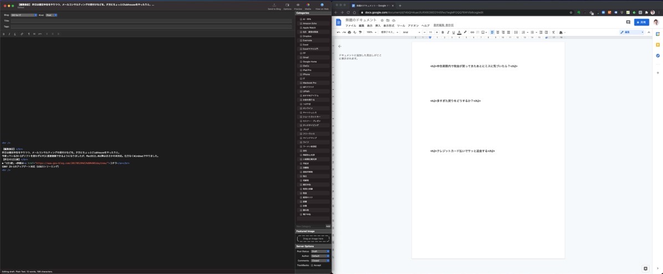Decrease font size with minus in Docs
This screenshot has height=274, width=663.
425,32
